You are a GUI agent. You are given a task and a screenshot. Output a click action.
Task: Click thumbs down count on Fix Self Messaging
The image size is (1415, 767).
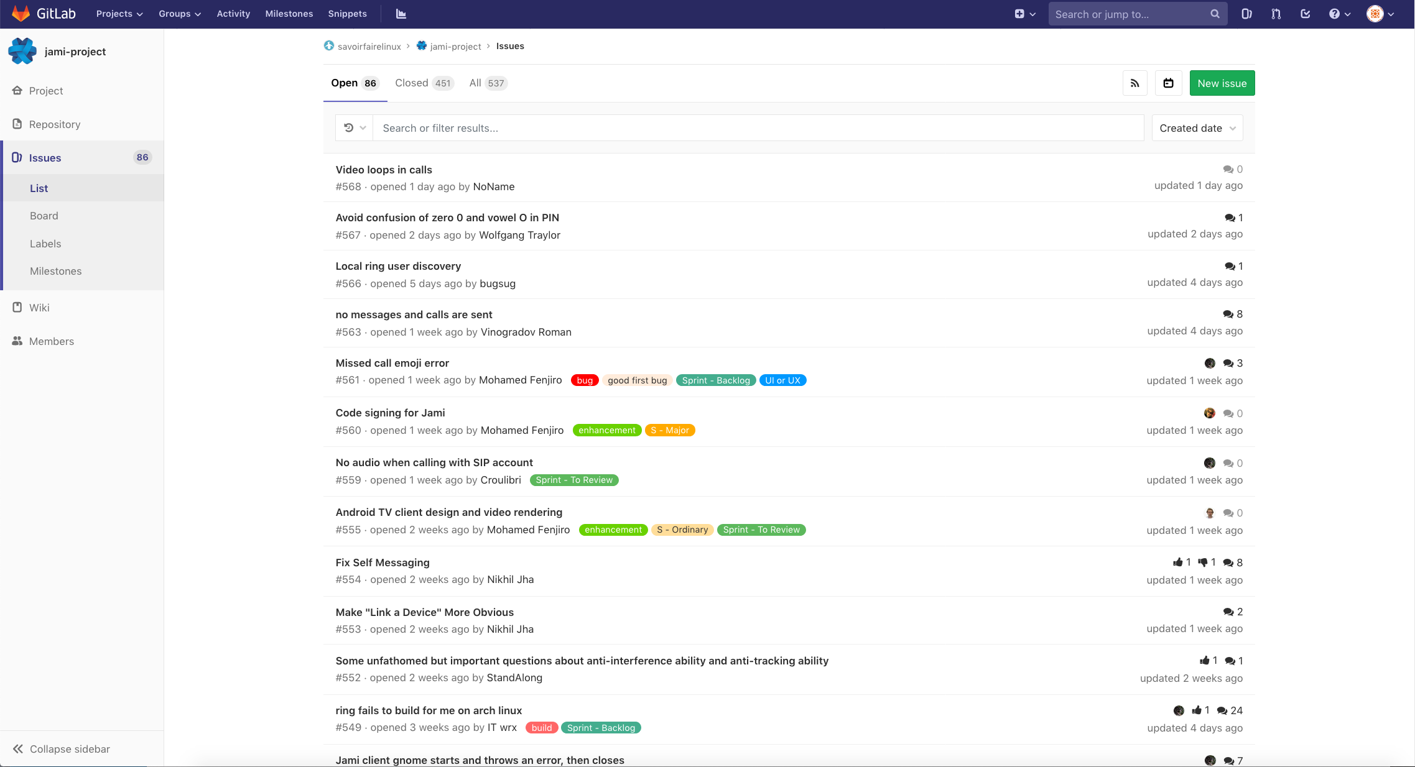[1207, 562]
